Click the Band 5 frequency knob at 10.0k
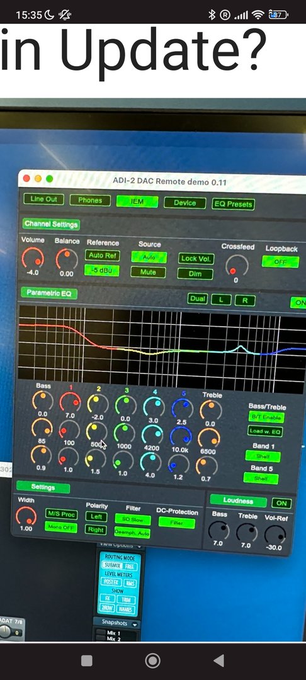The width and height of the screenshot is (306, 680). tap(180, 437)
